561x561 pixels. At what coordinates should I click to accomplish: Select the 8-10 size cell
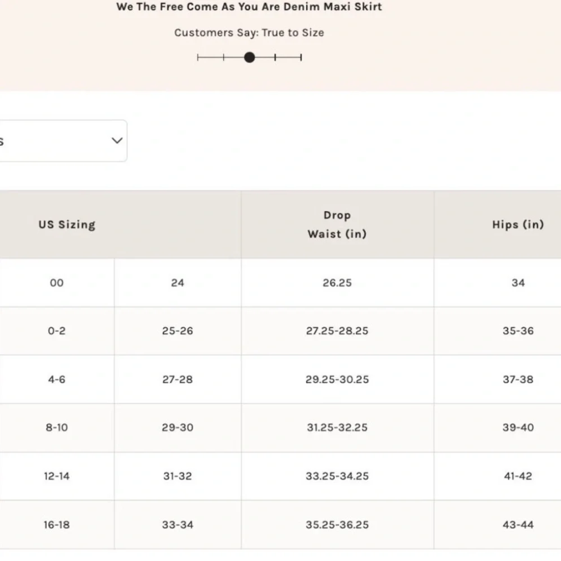pyautogui.click(x=57, y=427)
